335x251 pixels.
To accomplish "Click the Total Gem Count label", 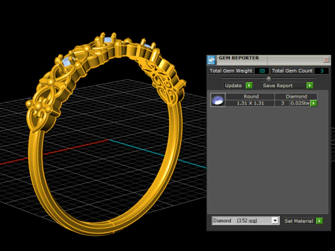I will point(292,70).
